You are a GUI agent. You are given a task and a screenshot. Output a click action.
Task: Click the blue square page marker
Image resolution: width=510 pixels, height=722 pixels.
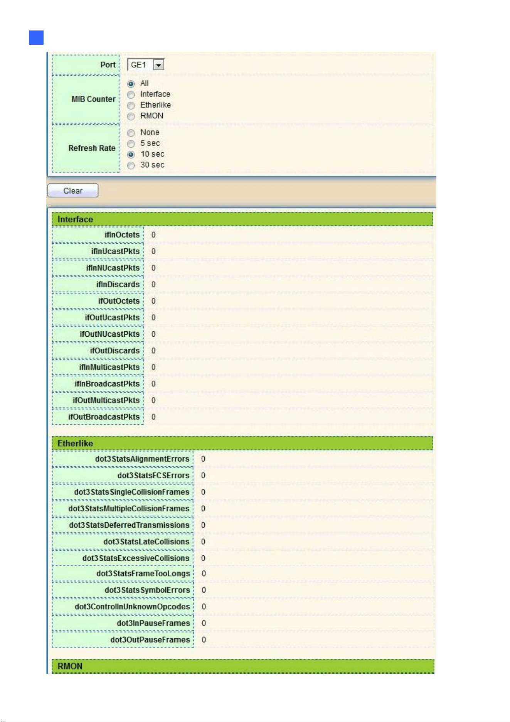coord(36,38)
